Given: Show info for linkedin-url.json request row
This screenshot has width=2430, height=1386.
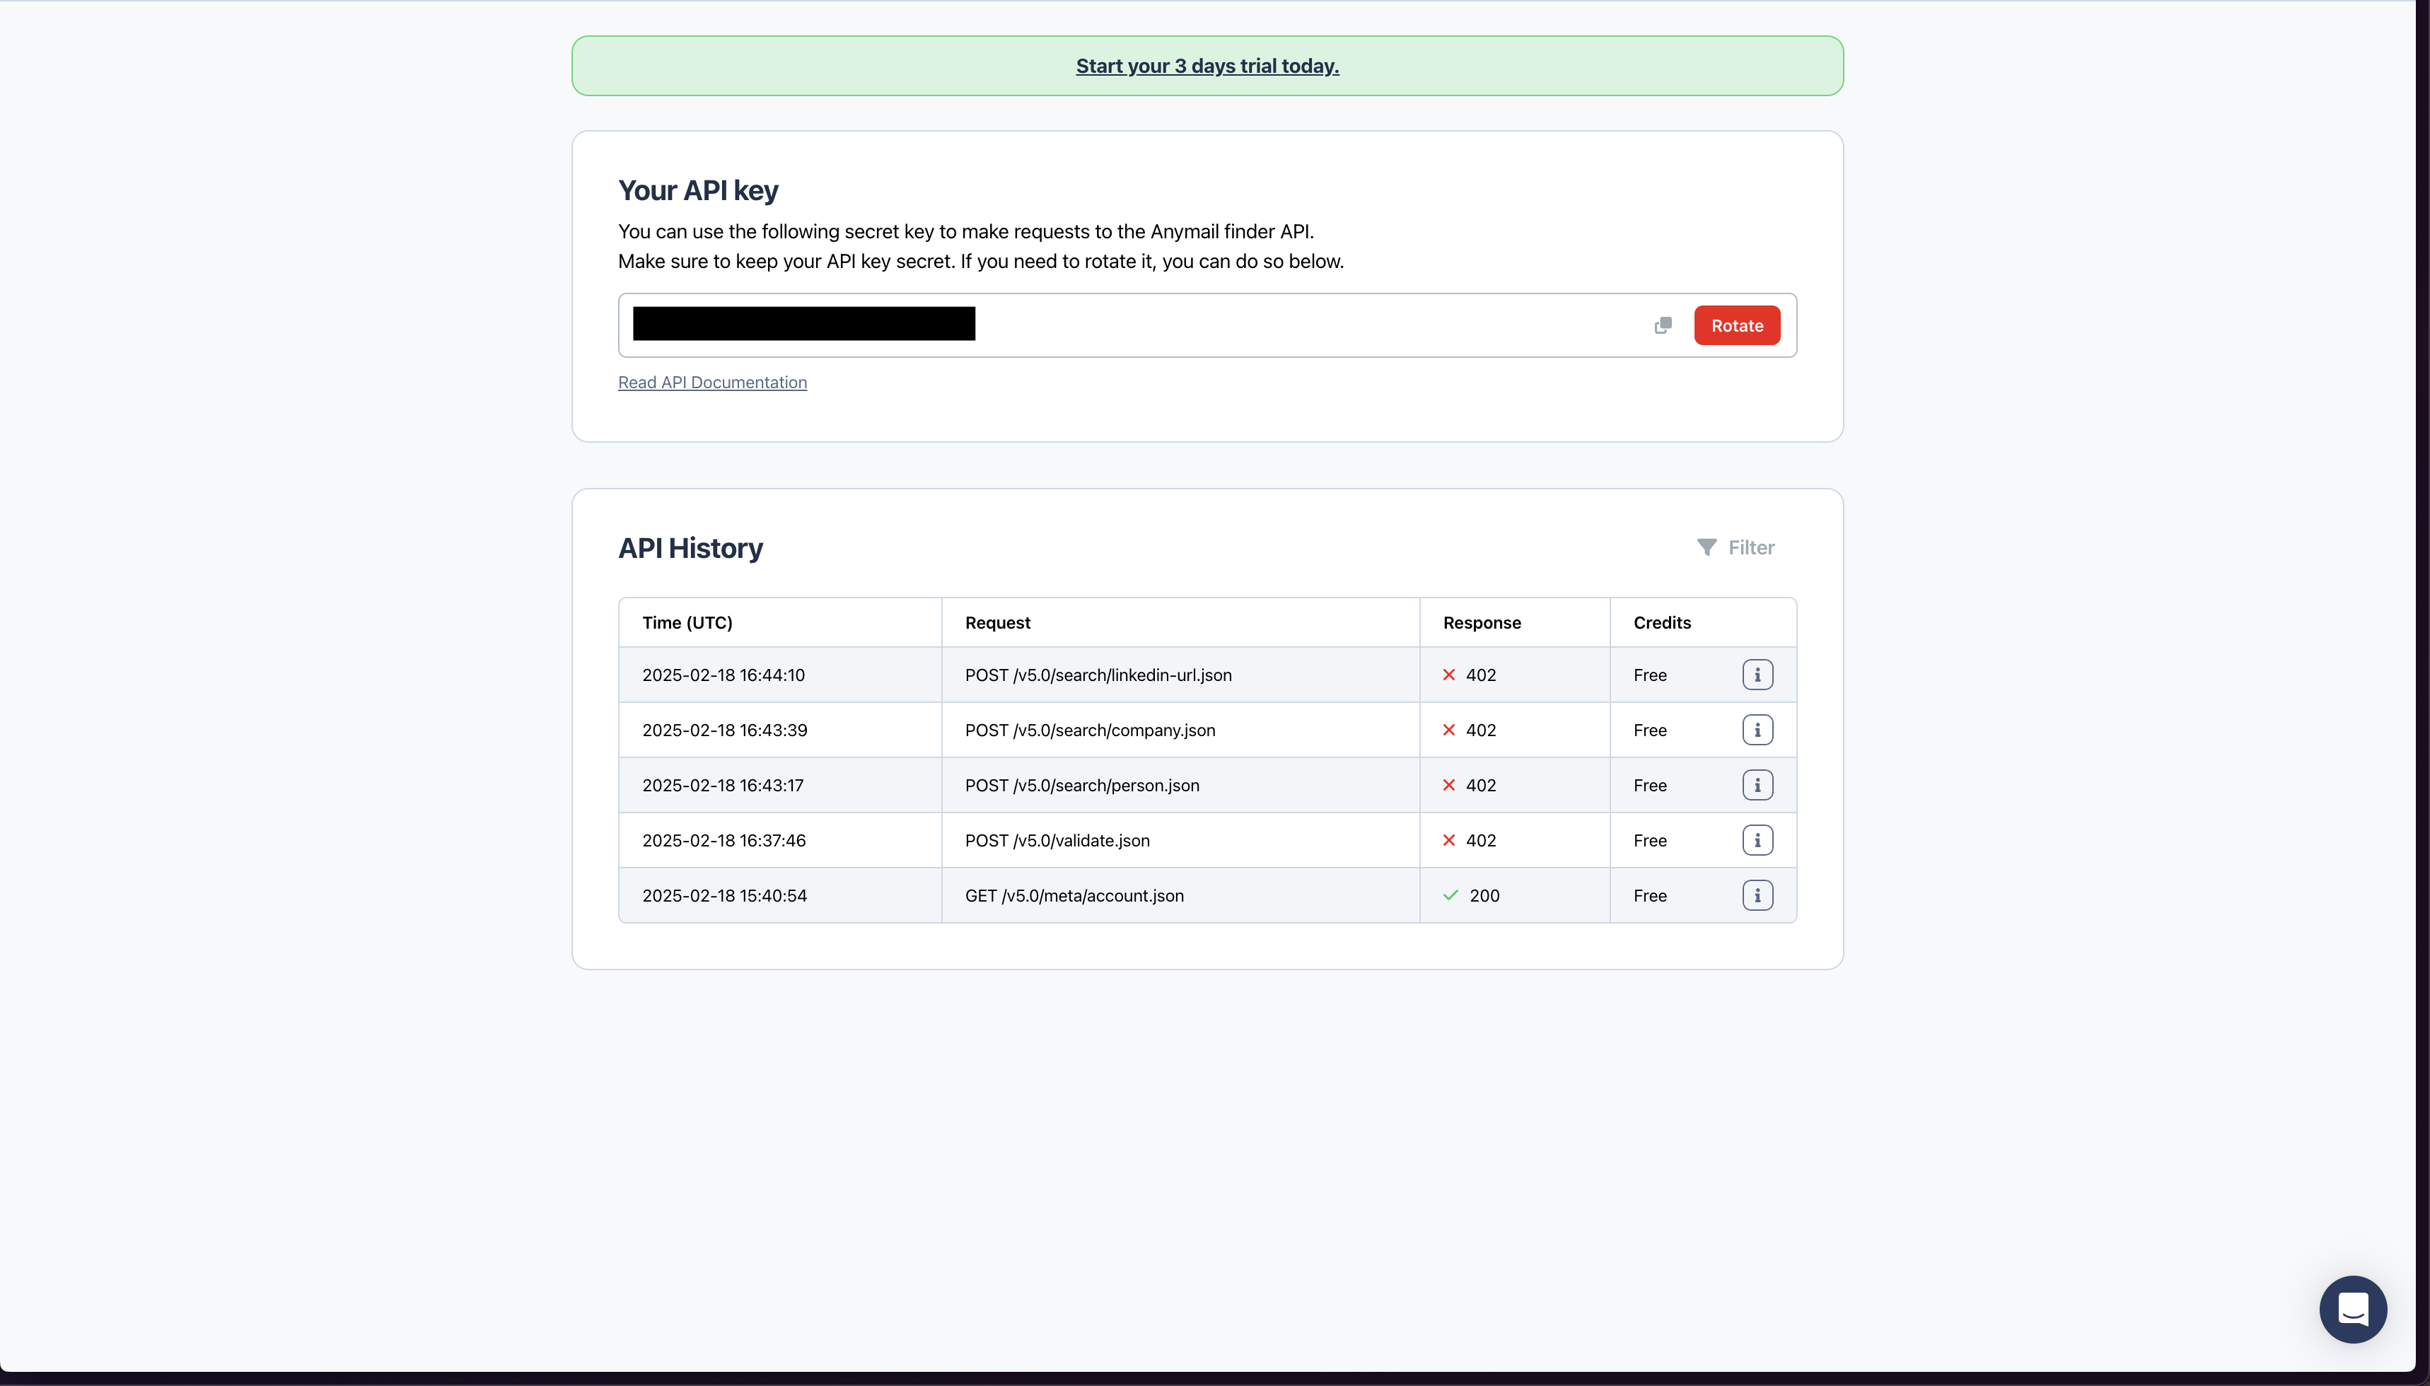Looking at the screenshot, I should point(1757,675).
